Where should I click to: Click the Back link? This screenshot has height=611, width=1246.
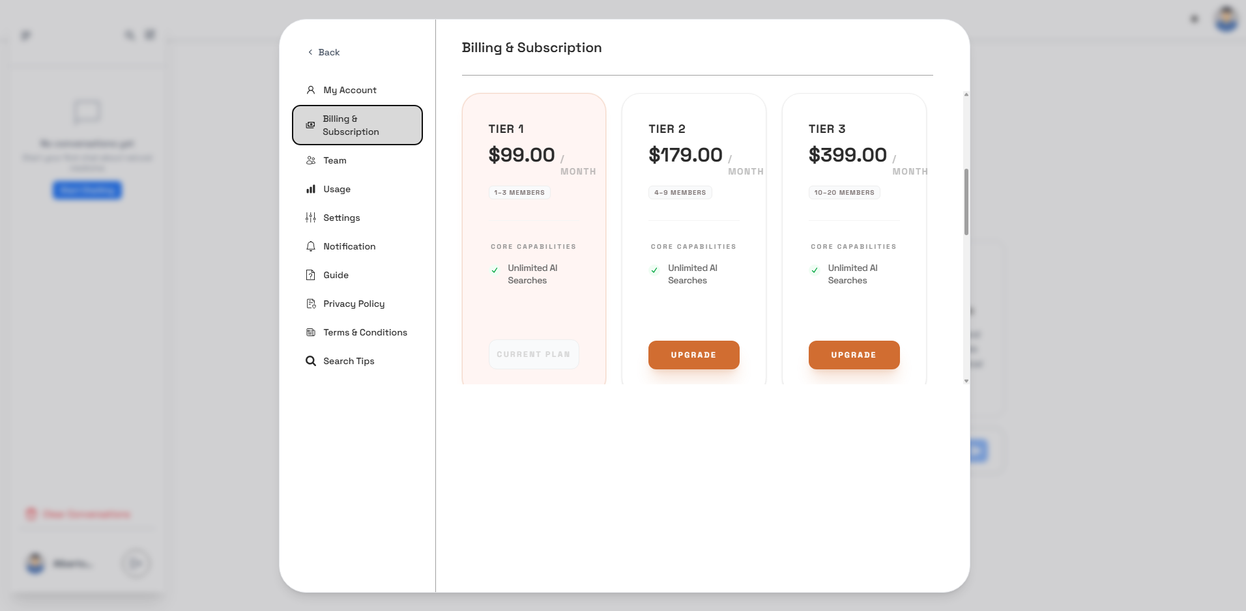323,52
